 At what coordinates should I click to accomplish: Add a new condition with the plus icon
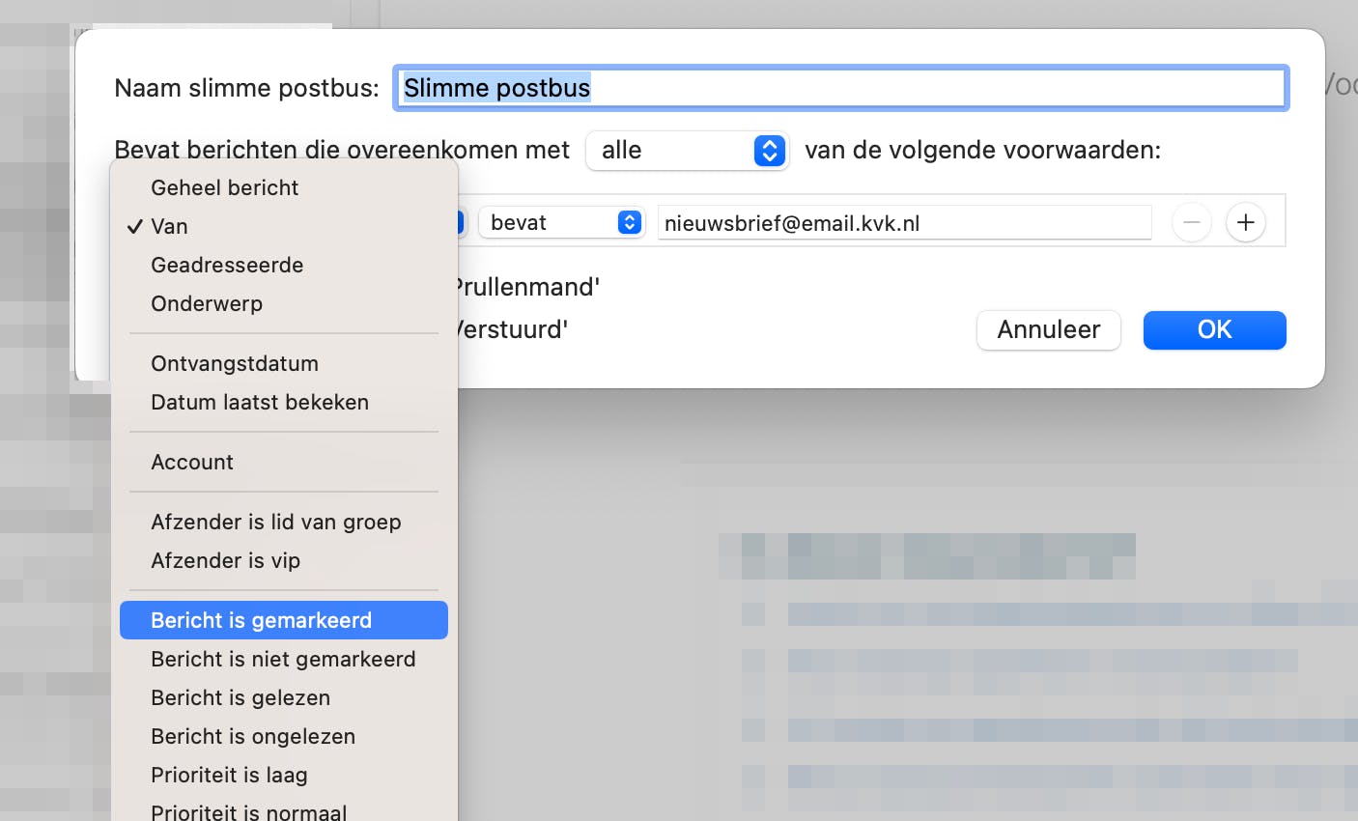point(1245,222)
